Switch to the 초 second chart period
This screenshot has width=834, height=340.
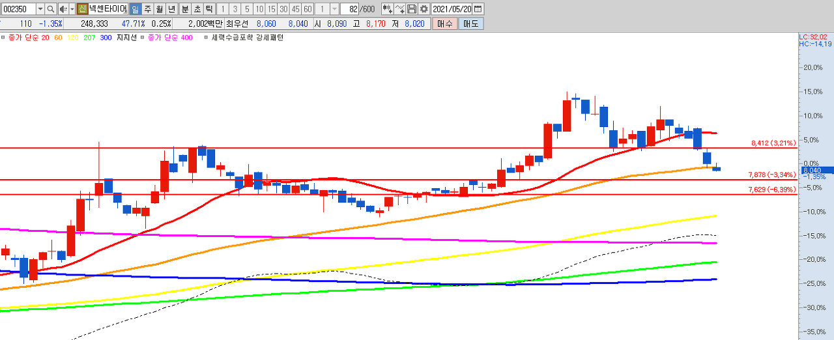pos(196,9)
